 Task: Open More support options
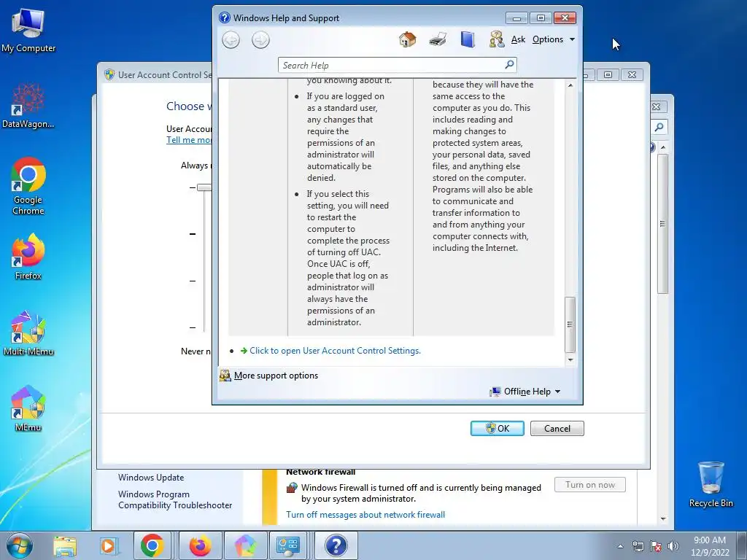coord(276,376)
